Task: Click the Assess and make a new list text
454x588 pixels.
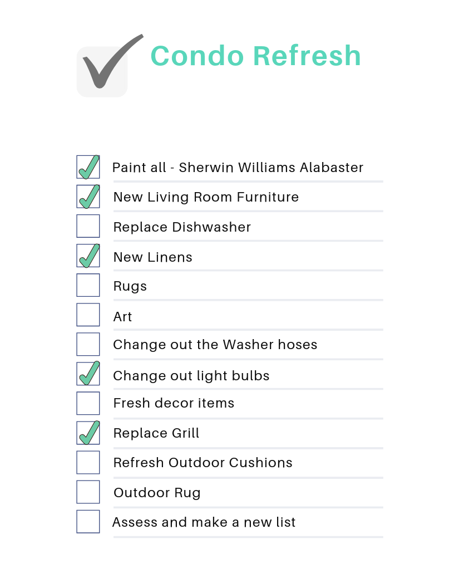Action: pos(204,522)
